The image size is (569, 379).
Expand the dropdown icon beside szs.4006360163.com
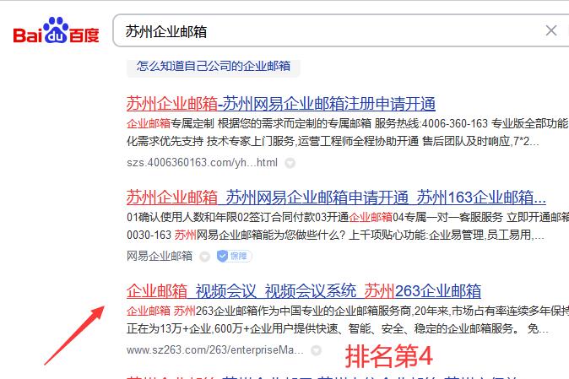click(x=290, y=163)
